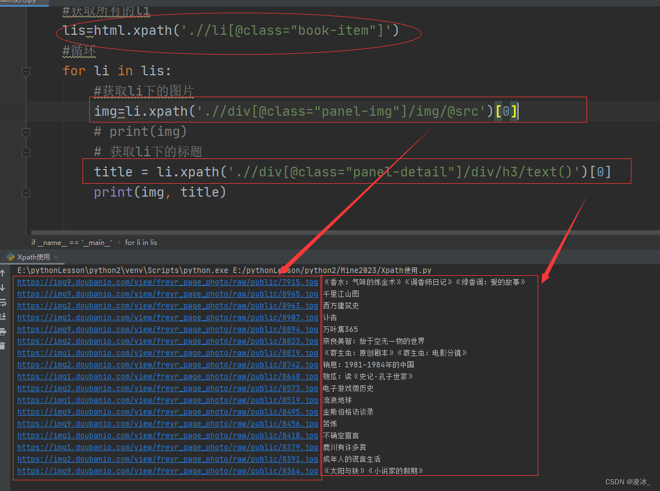Open link ending with public/8907.jpg

click(x=167, y=317)
